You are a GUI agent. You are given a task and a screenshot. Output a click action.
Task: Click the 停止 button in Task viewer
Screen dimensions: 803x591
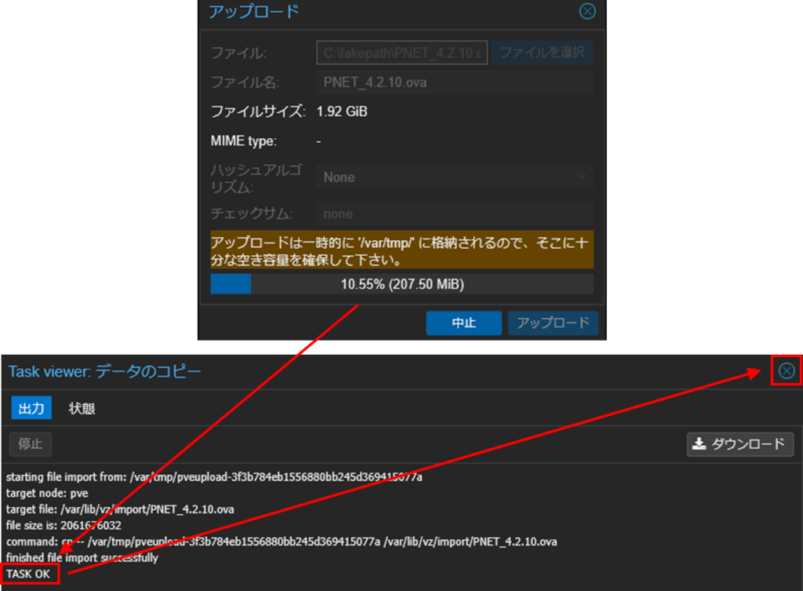coord(31,444)
